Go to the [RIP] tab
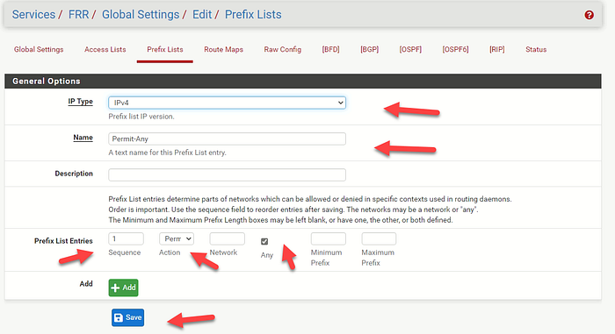Image resolution: width=615 pixels, height=334 pixels. pos(497,49)
